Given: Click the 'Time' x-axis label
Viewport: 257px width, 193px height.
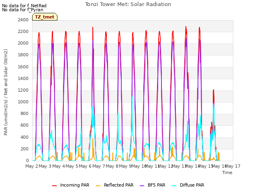Looking at the screenshot, I should point(227,172).
